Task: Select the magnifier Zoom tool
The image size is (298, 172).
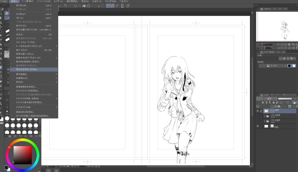Action: coord(1,13)
